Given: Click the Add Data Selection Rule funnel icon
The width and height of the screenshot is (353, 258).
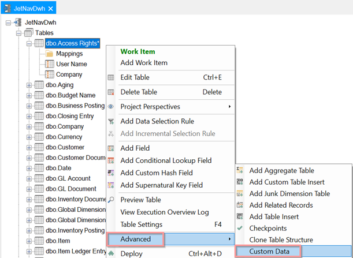Looking at the screenshot, I should 112,121.
